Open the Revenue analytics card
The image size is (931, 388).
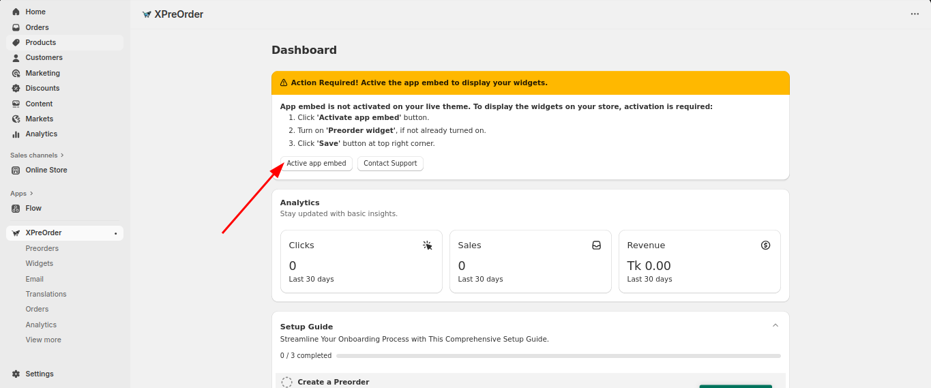699,262
